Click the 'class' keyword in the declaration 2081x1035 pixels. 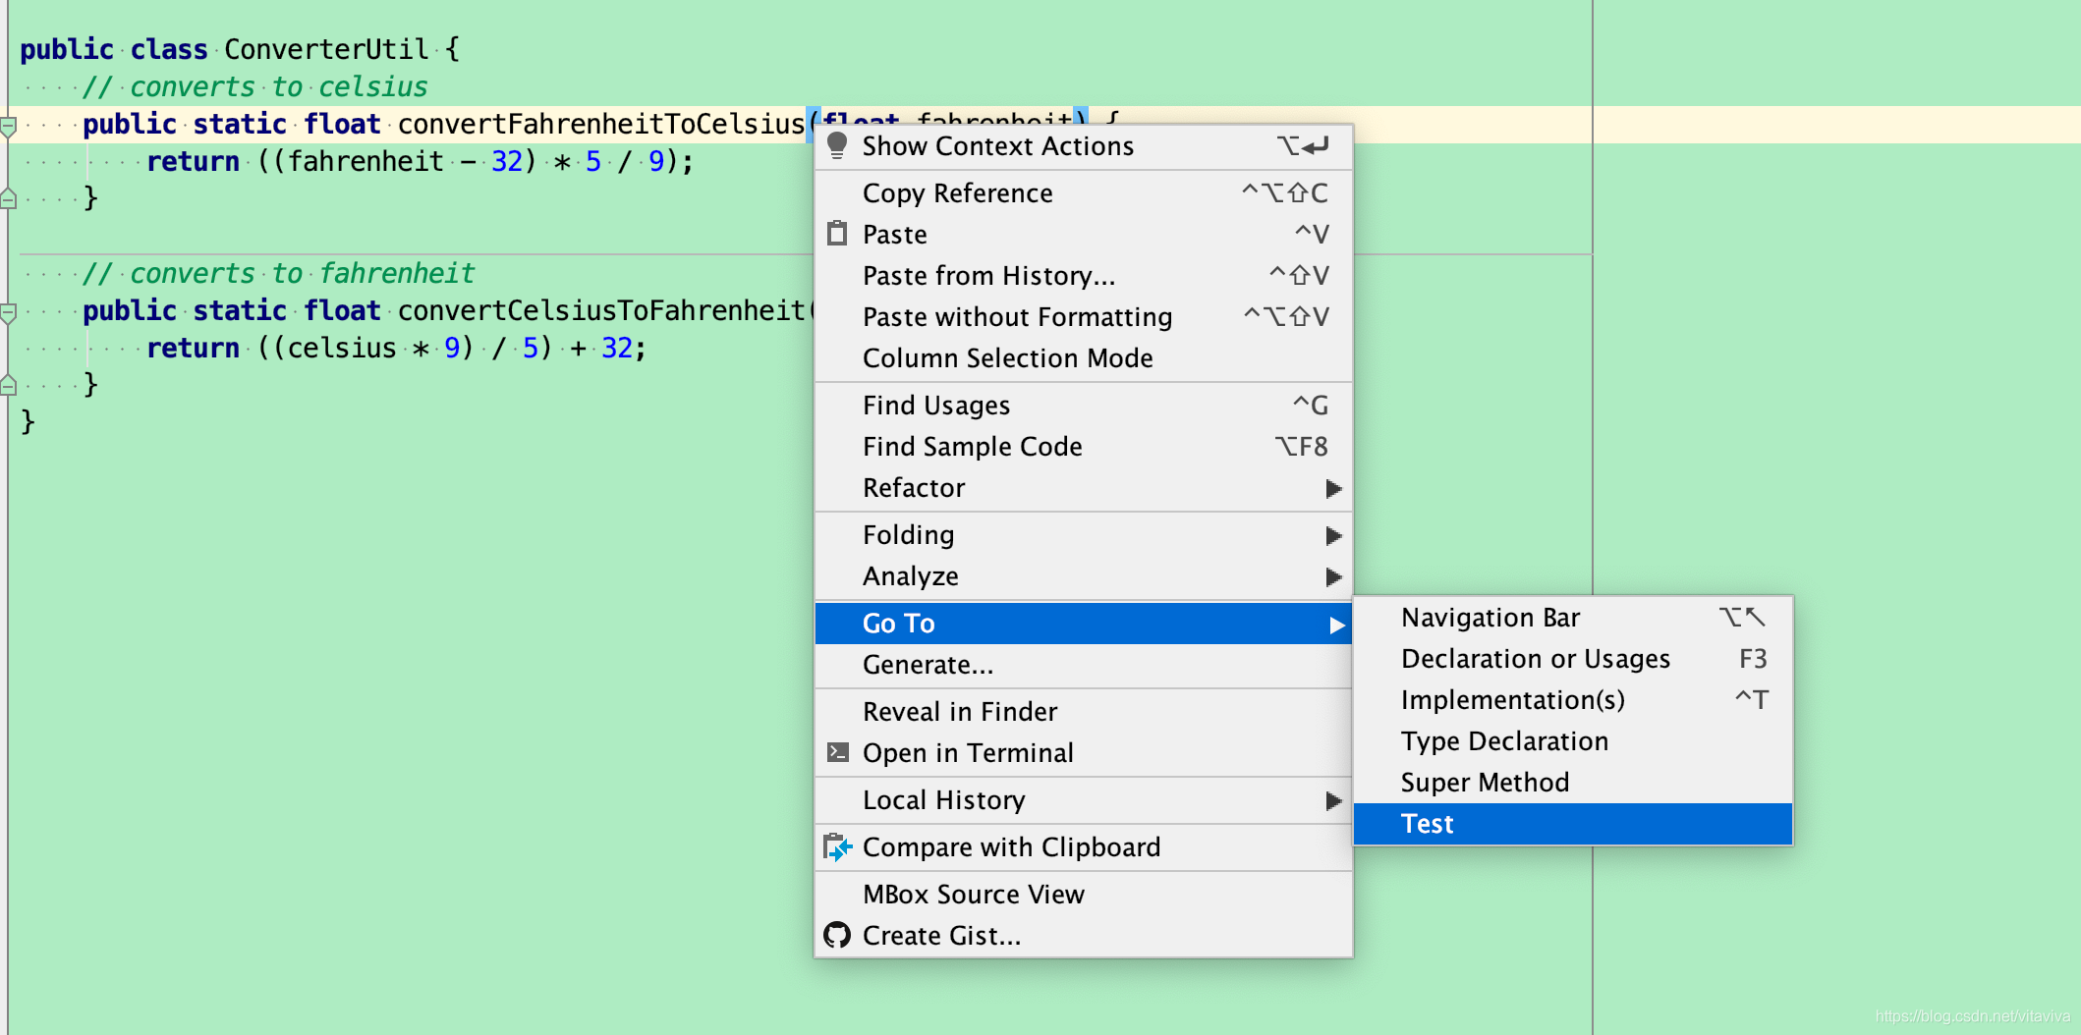[169, 49]
